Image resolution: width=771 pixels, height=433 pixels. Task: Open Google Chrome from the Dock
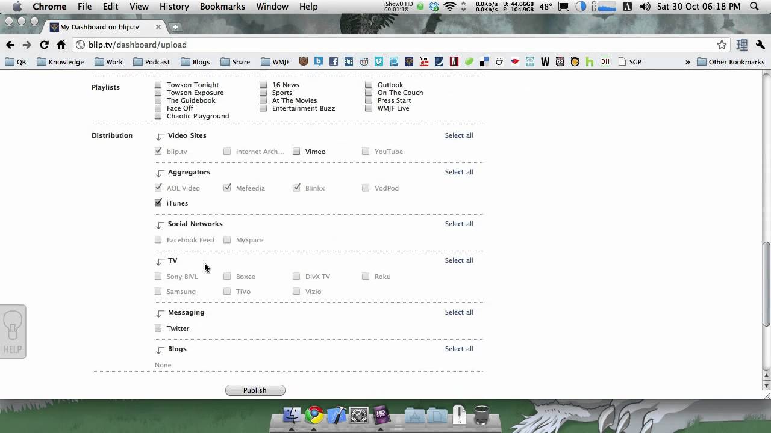point(314,414)
